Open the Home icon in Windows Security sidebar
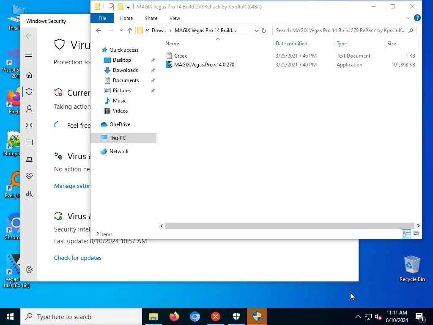The image size is (433, 325). (x=29, y=75)
